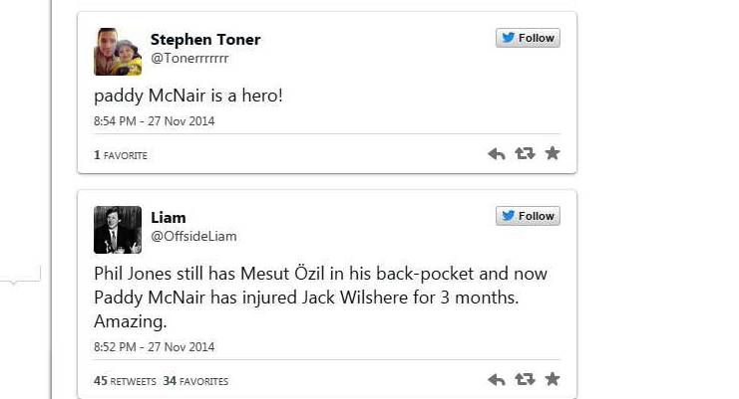Open timestamp 8:54 PM - 27 Nov 2014

click(155, 121)
